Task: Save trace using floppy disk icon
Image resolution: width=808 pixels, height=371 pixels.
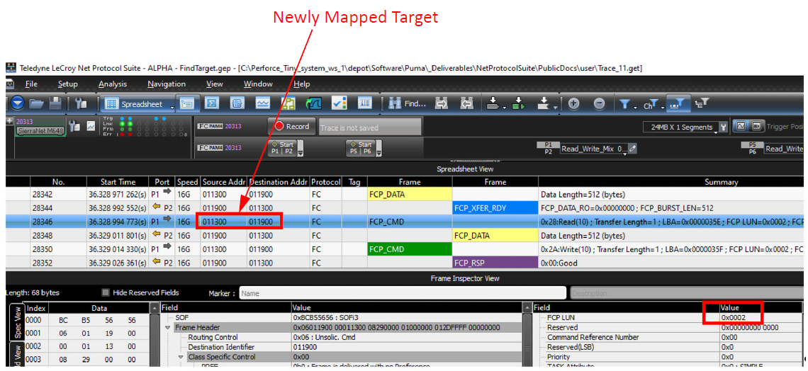Action: click(55, 103)
